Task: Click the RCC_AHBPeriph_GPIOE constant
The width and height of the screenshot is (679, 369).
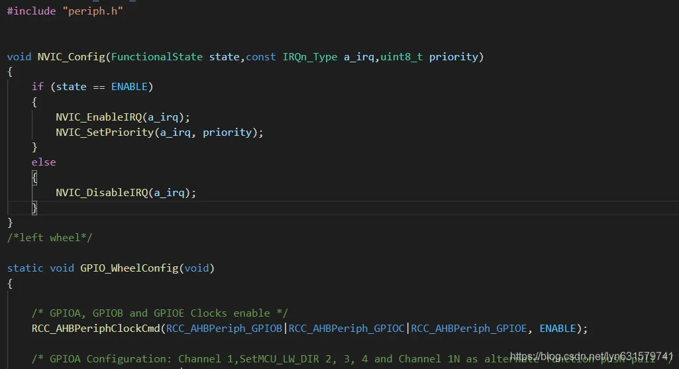Action: [x=468, y=329]
